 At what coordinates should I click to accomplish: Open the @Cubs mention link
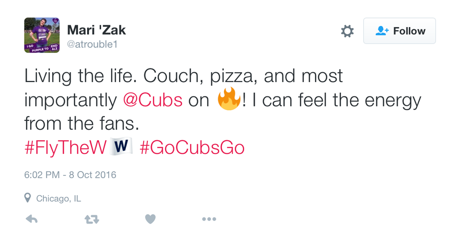153,101
